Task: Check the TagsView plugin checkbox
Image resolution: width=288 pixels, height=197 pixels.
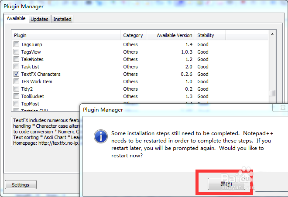Action: (x=16, y=52)
